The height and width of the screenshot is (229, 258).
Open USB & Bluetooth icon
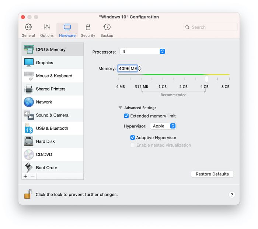(29, 128)
